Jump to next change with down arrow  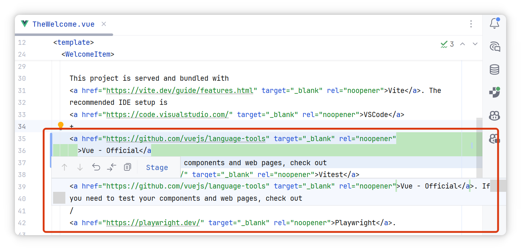tap(80, 167)
